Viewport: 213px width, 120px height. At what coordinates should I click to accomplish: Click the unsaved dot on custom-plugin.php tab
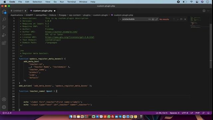click(x=55, y=11)
